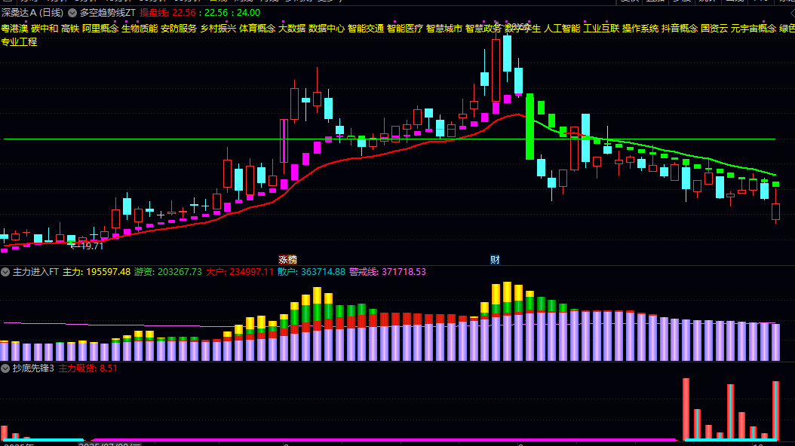The width and height of the screenshot is (795, 446).
Task: Click the 散户: 363714.88 value
Action: 312,272
